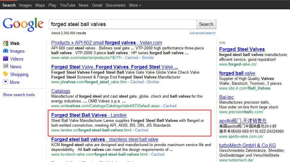The image size is (290, 162).
Task: Select Videos filter in left sidebar
Action: coord(17,59)
